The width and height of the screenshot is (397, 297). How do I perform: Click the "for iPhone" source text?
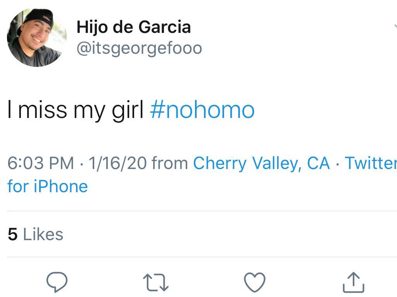pos(48,186)
